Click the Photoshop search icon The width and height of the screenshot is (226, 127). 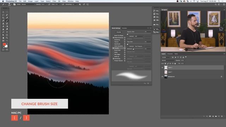pyautogui.click(x=216, y=4)
